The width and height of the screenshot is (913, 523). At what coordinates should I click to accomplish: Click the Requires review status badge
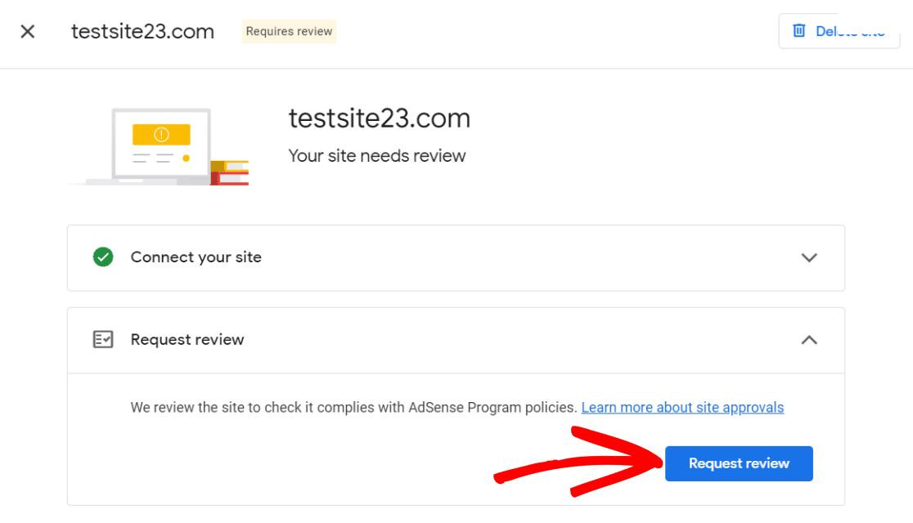click(x=289, y=31)
